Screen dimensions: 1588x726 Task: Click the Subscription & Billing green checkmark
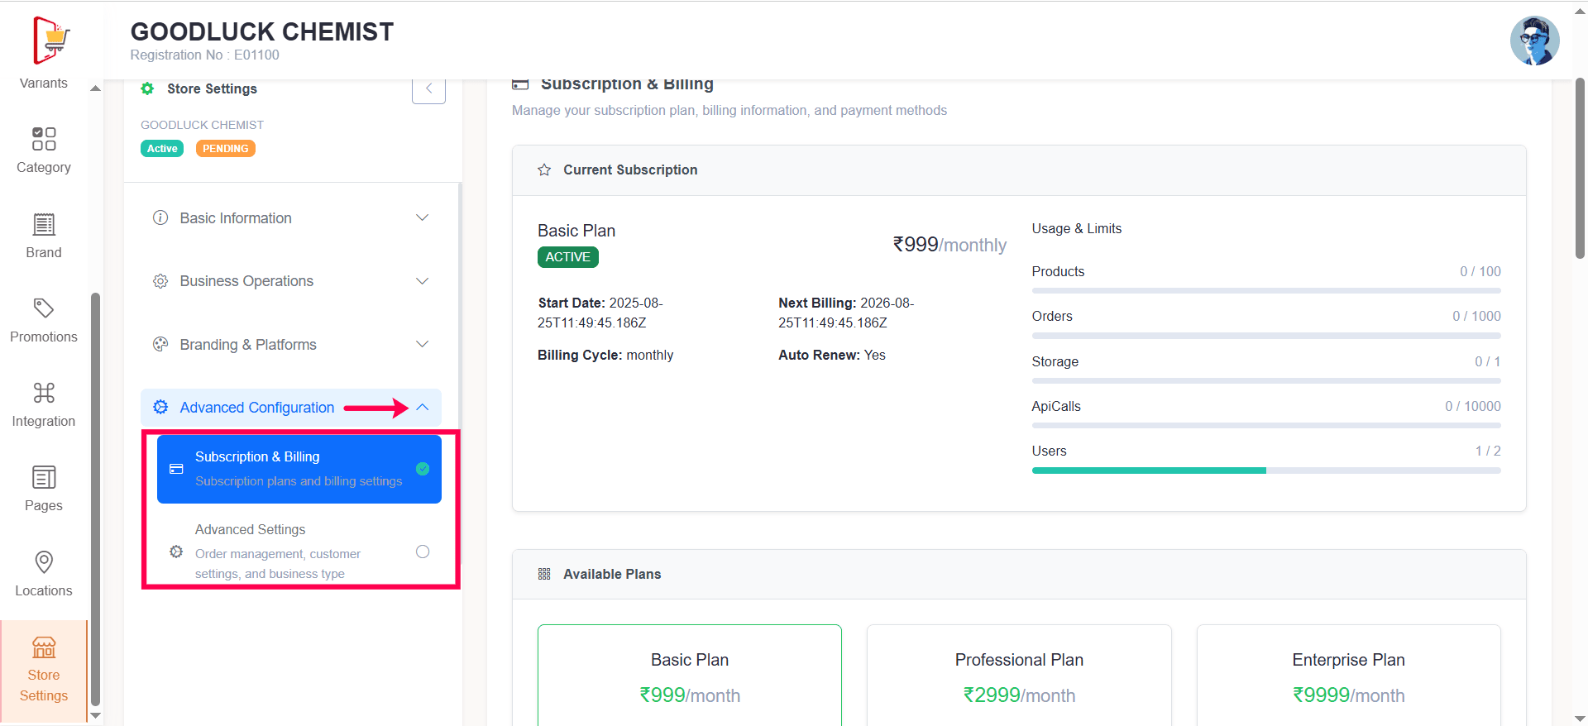click(x=423, y=469)
